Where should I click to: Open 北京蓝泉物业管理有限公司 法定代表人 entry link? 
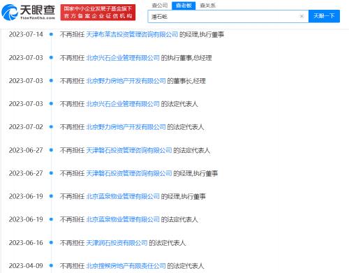123,219
